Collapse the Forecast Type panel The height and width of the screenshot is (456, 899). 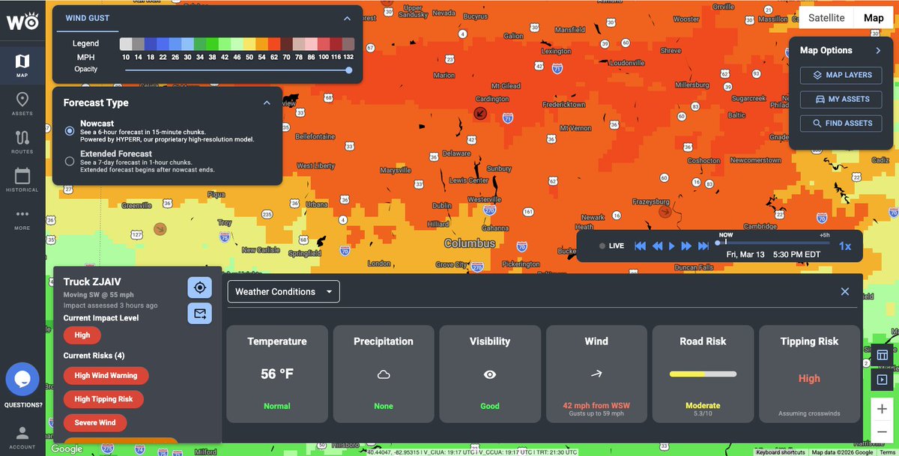pyautogui.click(x=266, y=103)
